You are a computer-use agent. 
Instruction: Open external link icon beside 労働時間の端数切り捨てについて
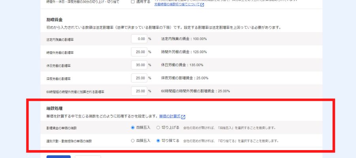pos(202,5)
